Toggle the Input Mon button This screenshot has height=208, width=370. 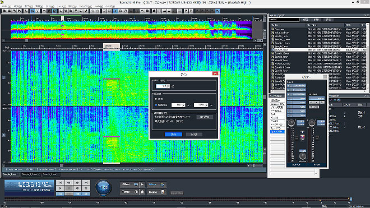click(x=177, y=193)
